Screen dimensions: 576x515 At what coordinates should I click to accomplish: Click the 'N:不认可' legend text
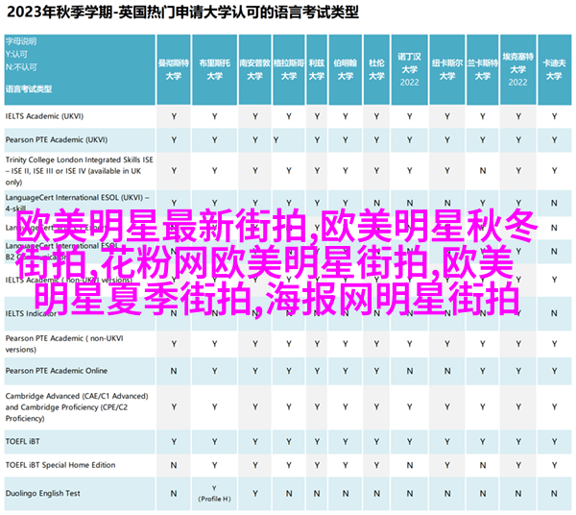21,67
